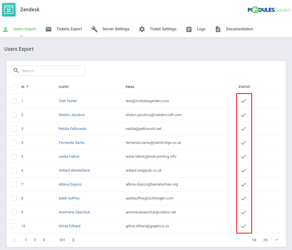The image size is (292, 250).
Task: Go to page 3
Action: pos(44,240)
